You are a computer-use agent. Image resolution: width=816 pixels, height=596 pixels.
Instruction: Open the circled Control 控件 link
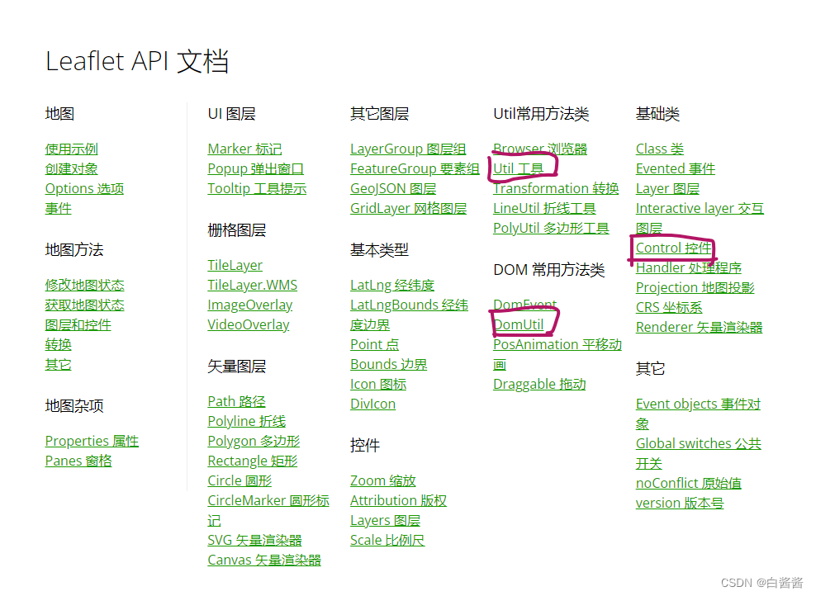coord(672,248)
